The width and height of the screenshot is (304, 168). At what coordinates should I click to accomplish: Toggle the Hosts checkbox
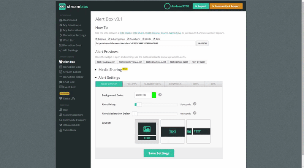pyautogui.click(x=143, y=39)
